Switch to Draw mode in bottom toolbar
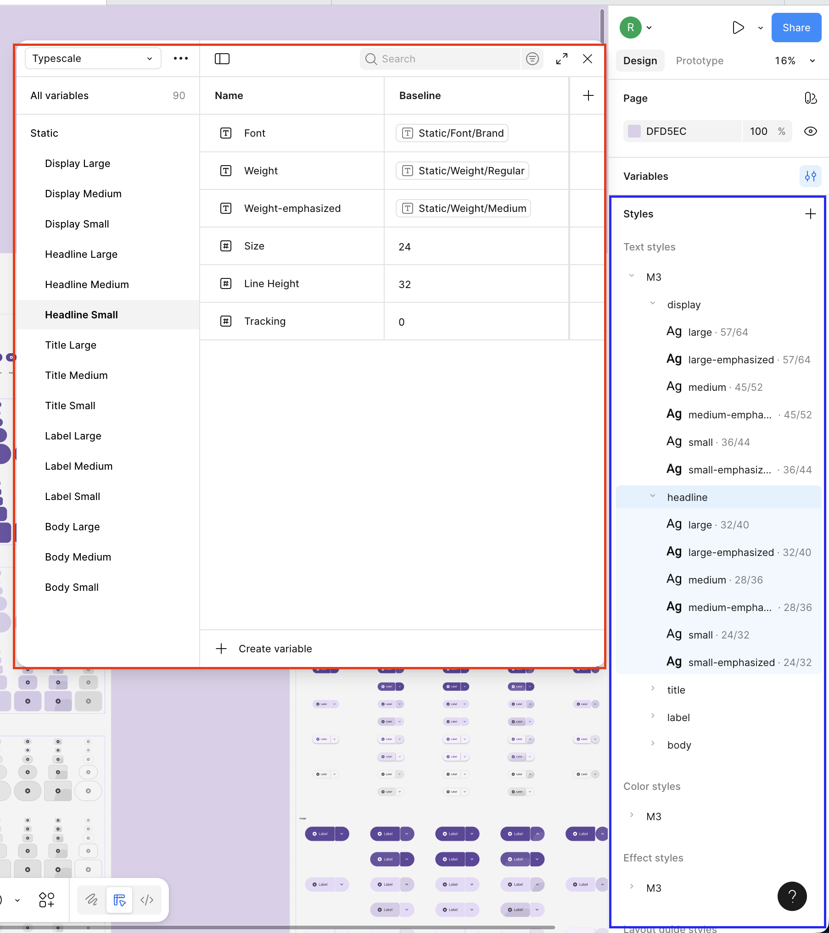 92,900
